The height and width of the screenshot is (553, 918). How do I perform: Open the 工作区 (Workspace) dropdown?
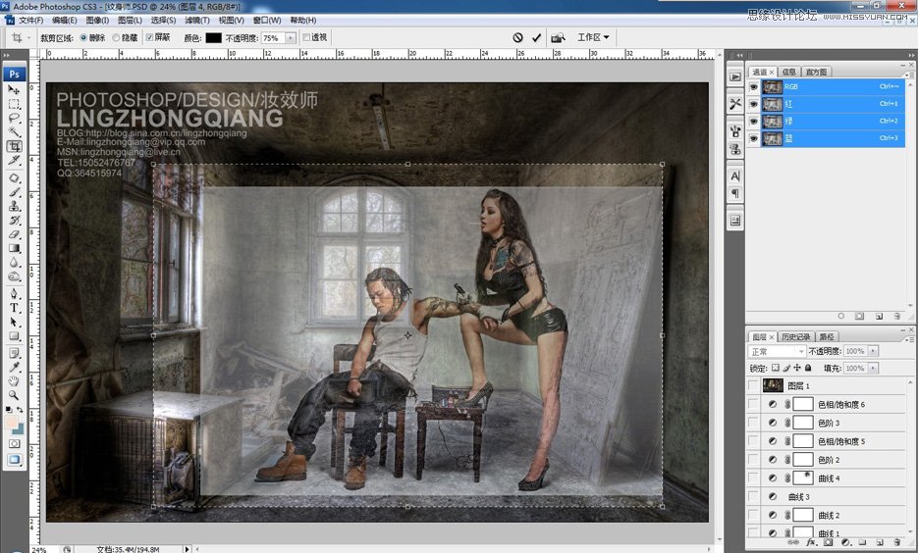pos(593,37)
